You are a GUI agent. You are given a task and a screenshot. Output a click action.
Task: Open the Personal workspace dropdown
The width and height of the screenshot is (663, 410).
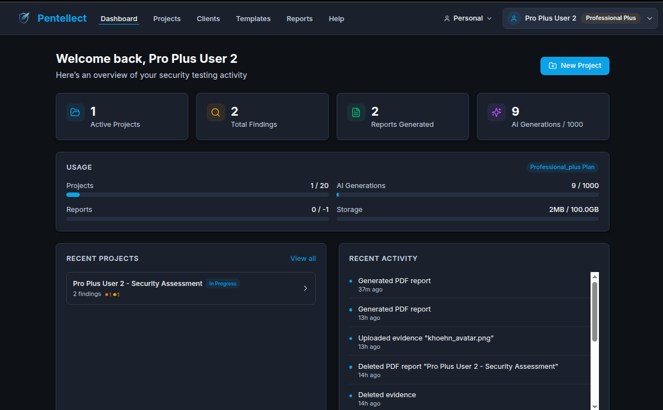[x=467, y=18]
